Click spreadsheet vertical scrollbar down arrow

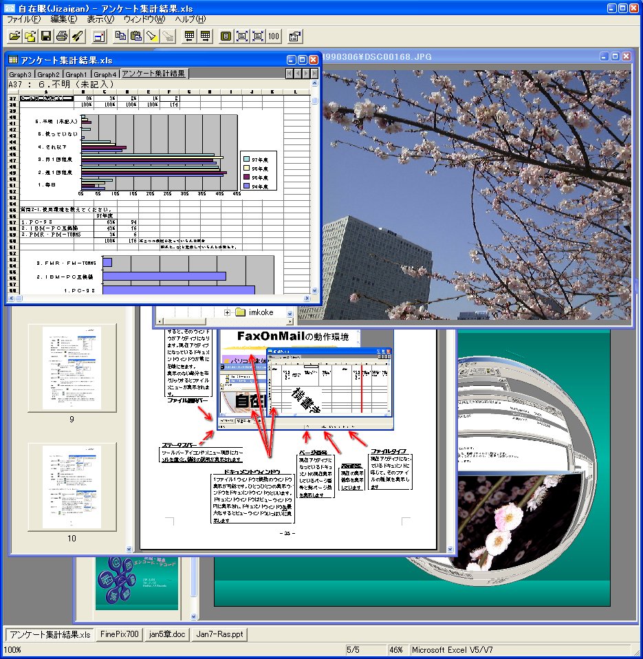click(x=314, y=290)
